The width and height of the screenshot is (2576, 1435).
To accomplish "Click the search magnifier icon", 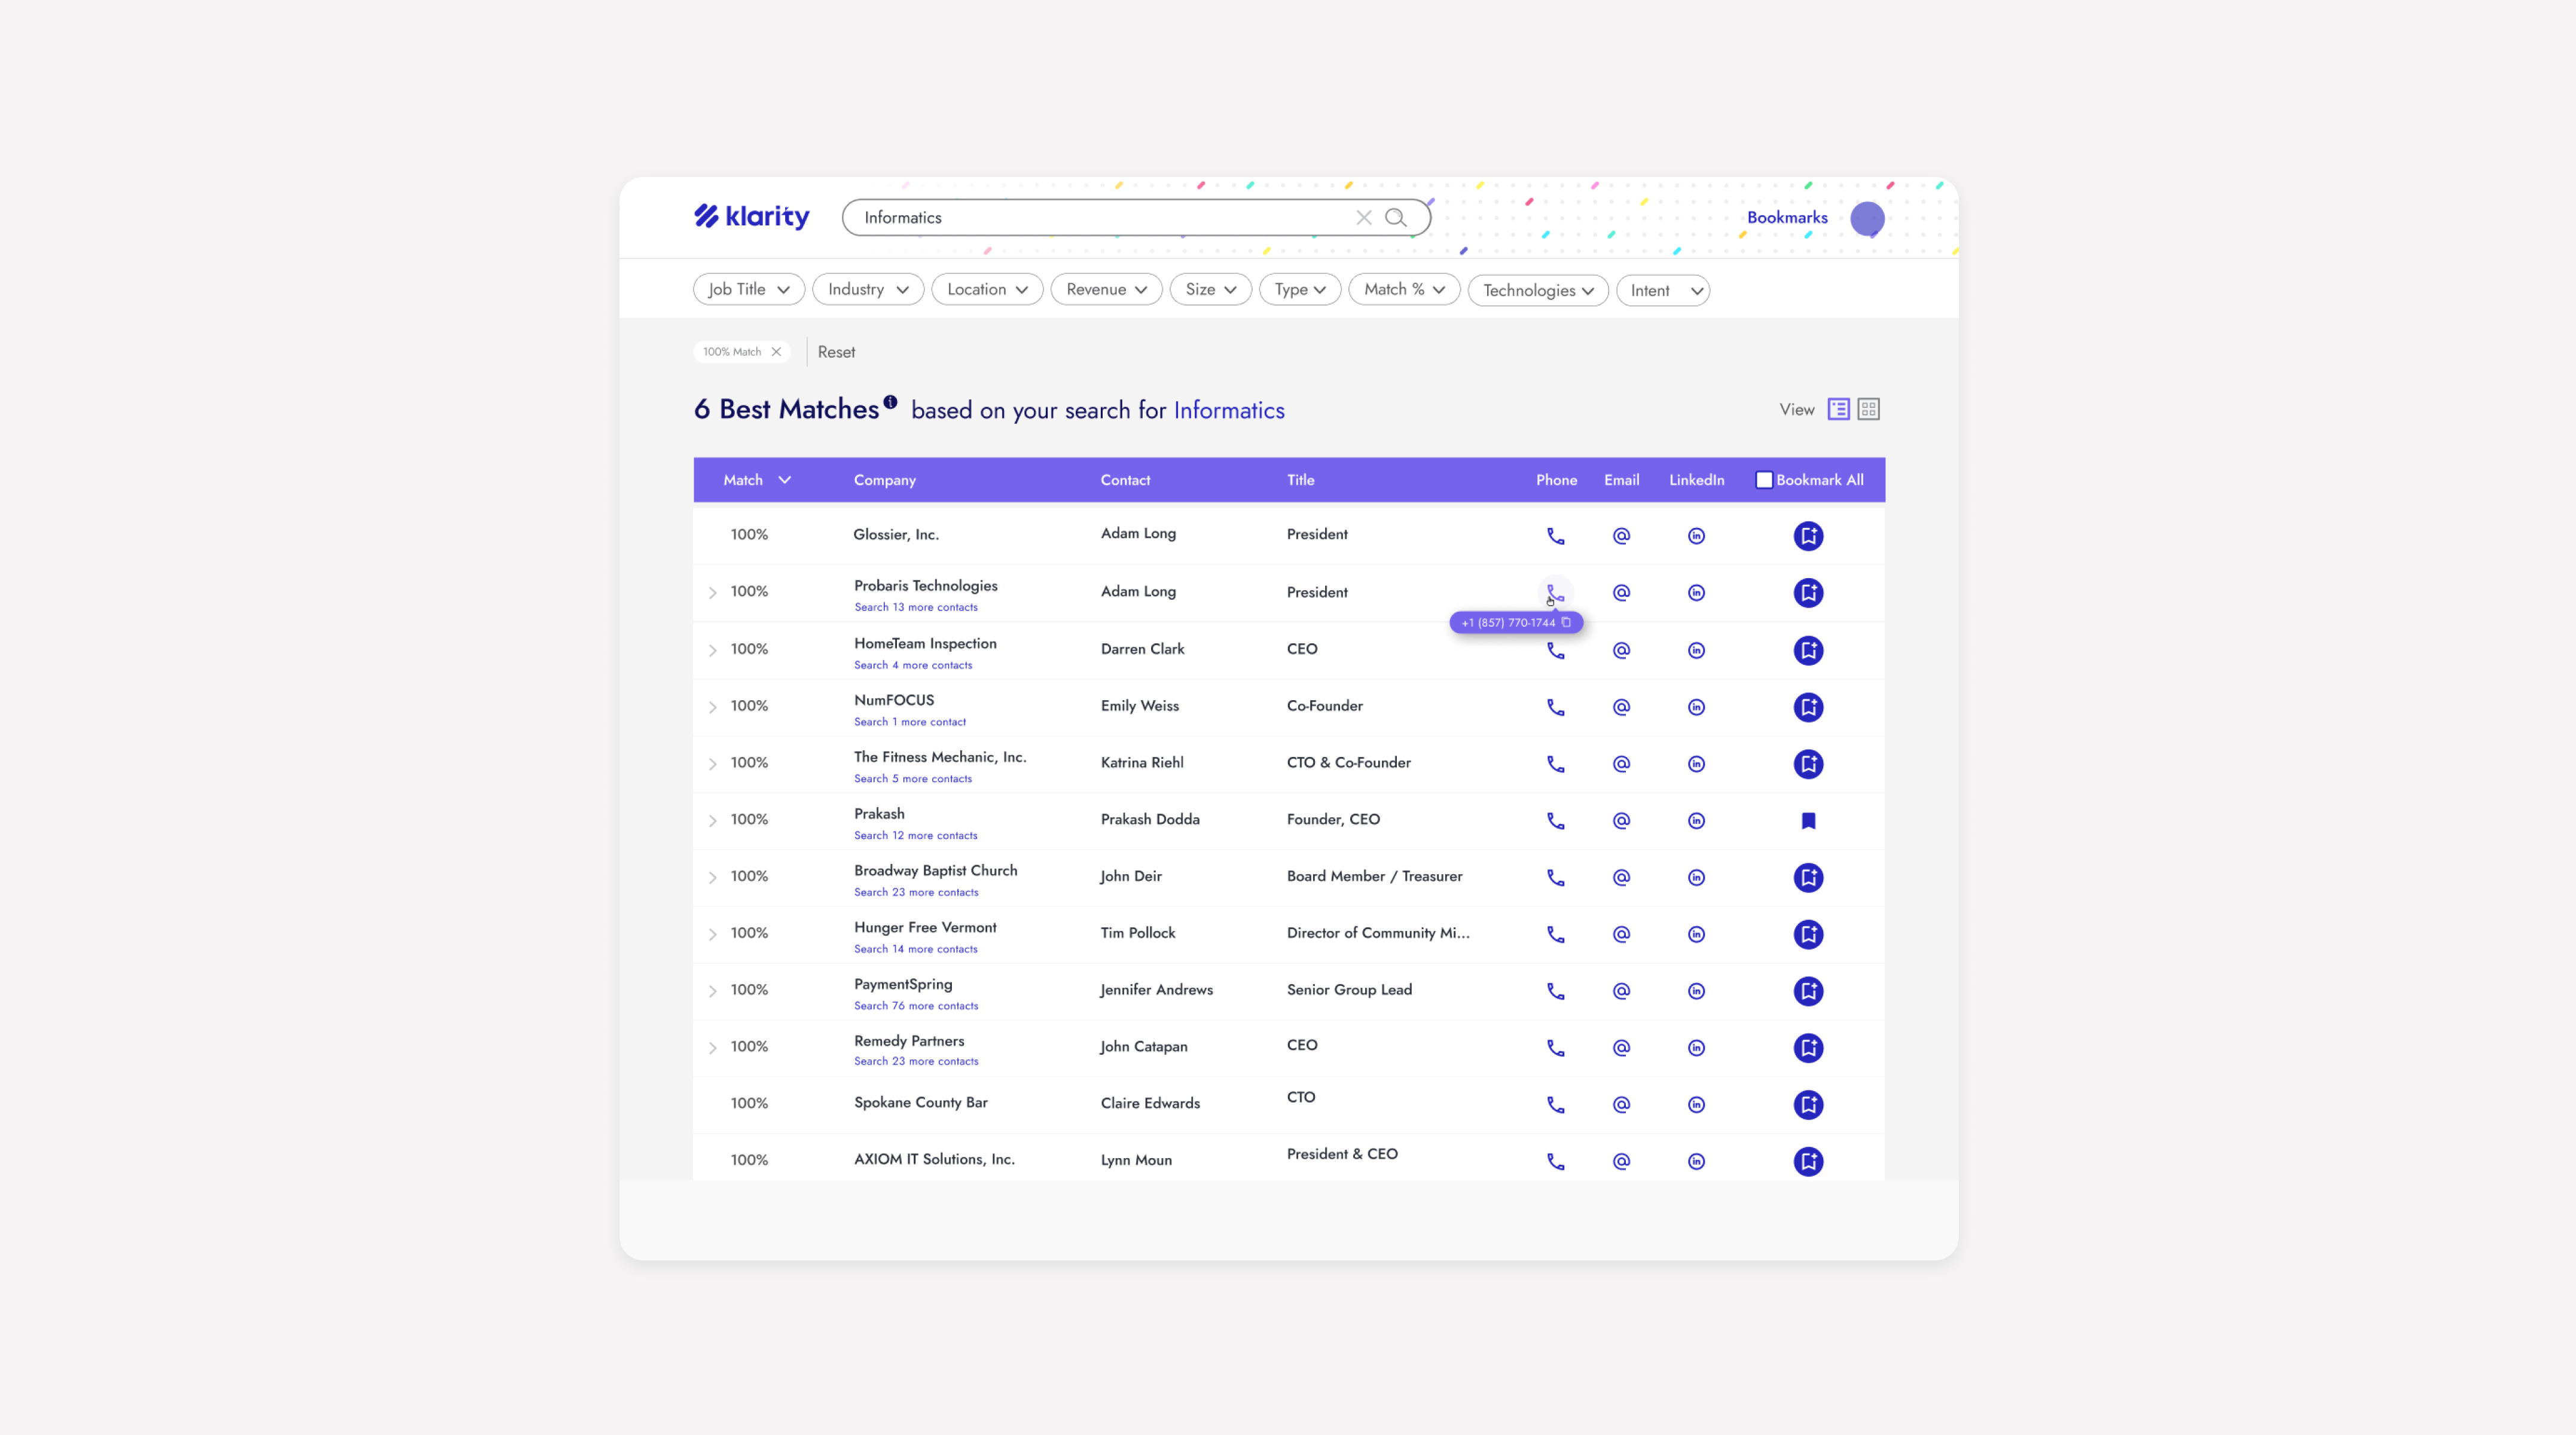I will tap(1395, 218).
